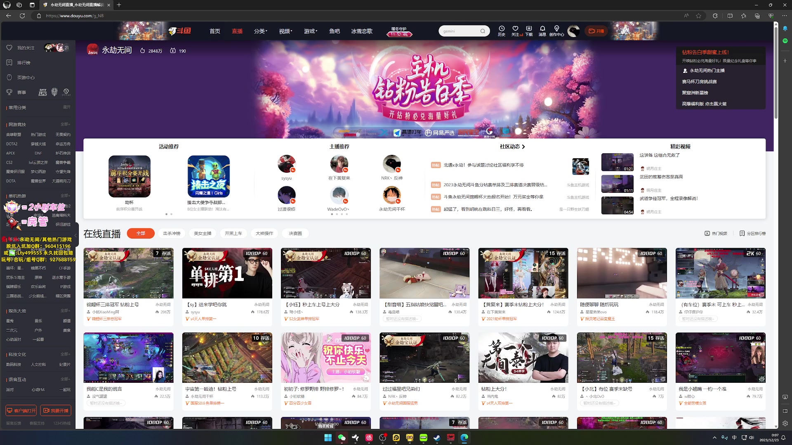
Task: Open 排行榜 ranking icon in the sidebar
Action: [x=9, y=63]
